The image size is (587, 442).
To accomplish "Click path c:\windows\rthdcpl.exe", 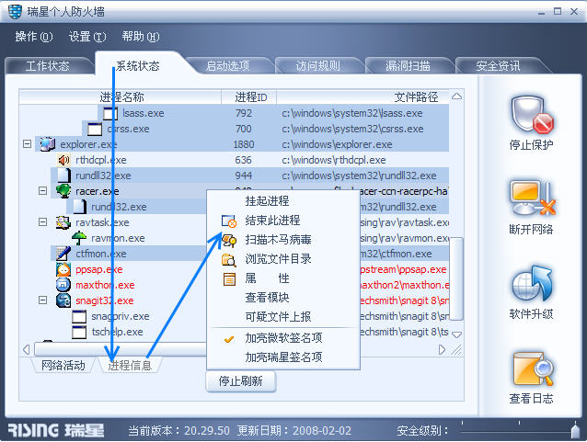I will point(334,160).
